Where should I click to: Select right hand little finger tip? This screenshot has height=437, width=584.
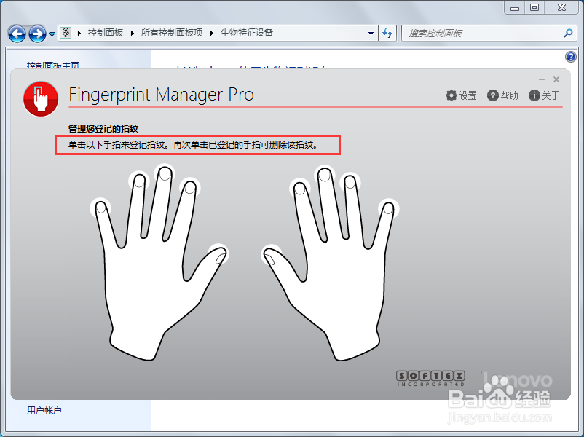pyautogui.click(x=389, y=208)
